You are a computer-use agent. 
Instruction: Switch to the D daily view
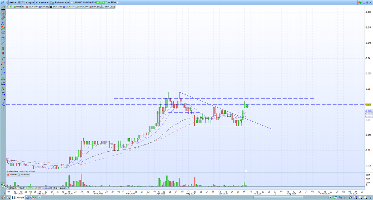19,2
